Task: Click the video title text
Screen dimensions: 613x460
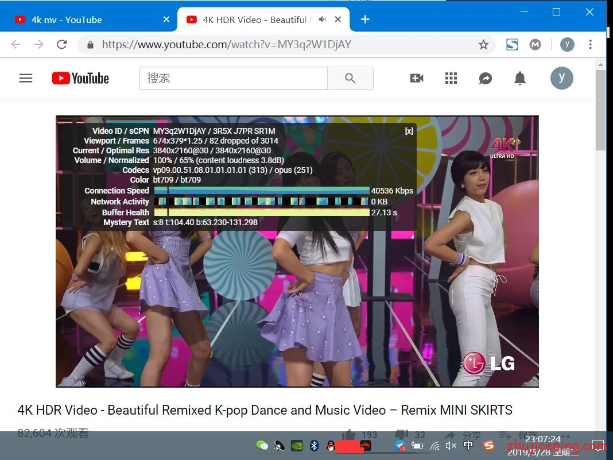Action: click(x=265, y=410)
